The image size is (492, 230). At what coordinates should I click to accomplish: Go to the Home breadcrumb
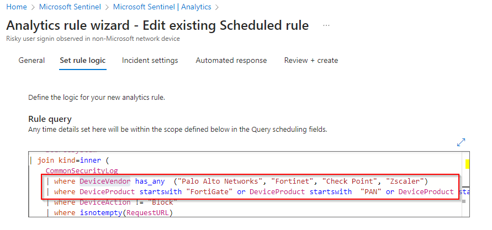(x=17, y=7)
